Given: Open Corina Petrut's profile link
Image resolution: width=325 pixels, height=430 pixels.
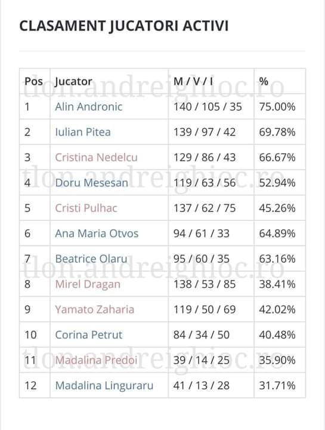Looking at the screenshot, I should [88, 335].
